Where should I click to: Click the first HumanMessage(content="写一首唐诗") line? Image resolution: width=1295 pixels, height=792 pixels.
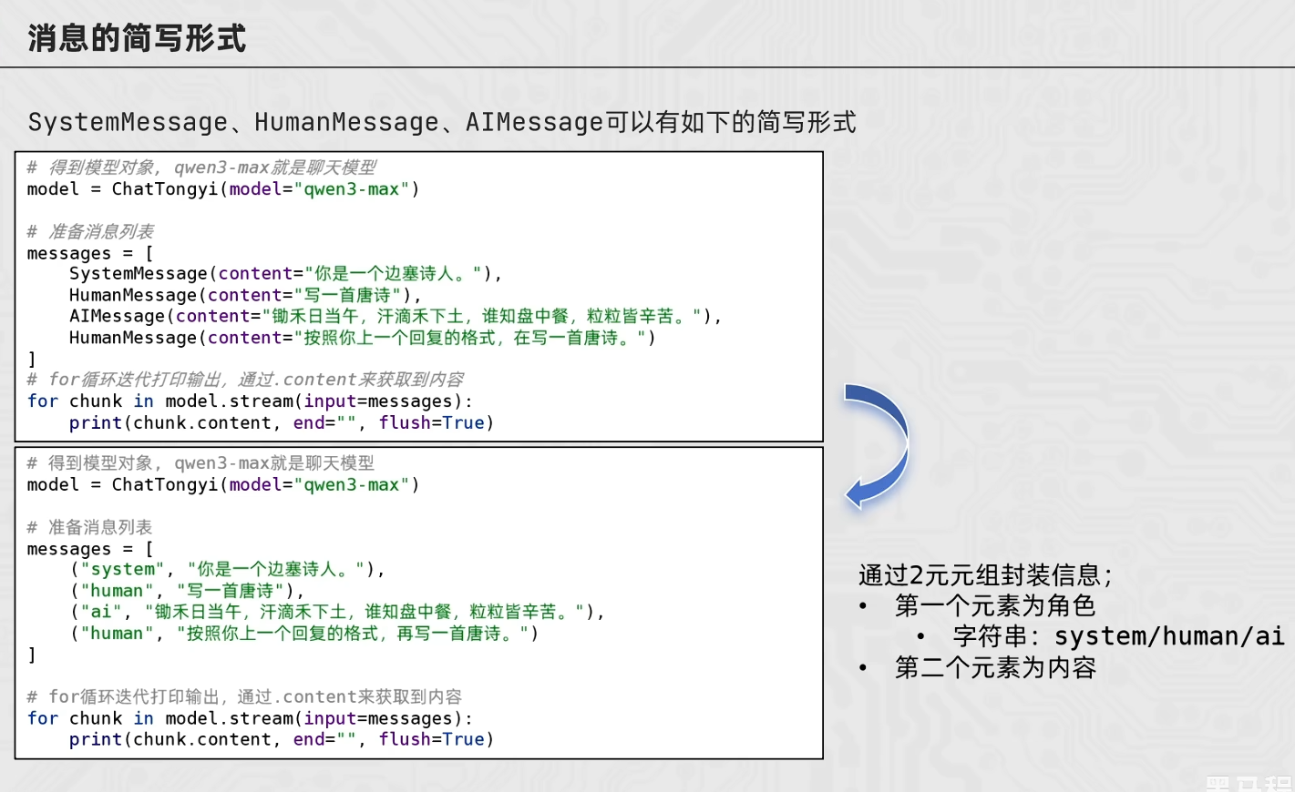245,295
